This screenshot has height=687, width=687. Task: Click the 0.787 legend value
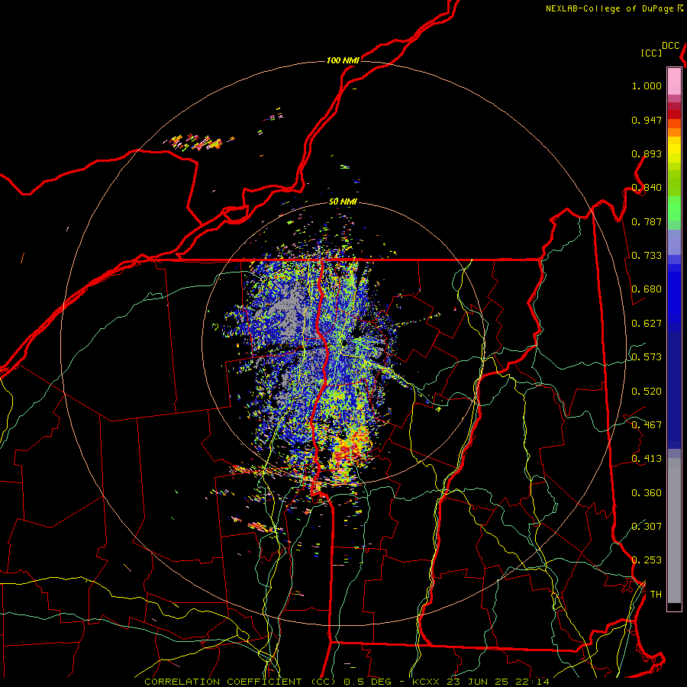[647, 221]
